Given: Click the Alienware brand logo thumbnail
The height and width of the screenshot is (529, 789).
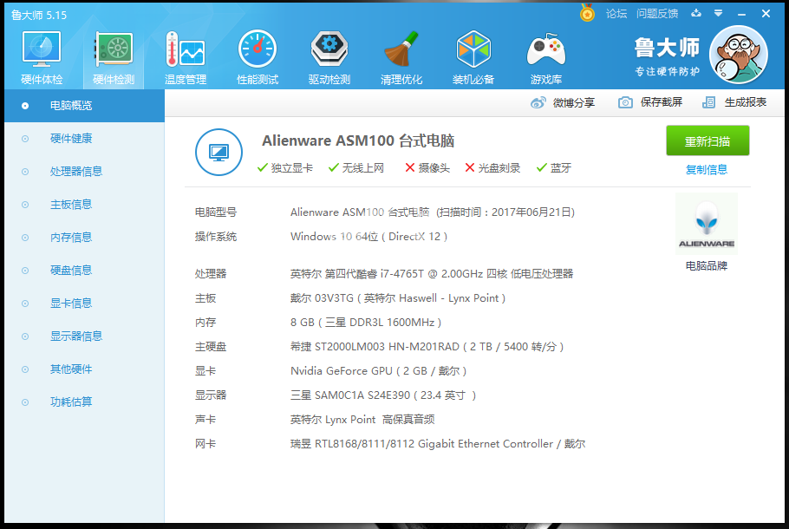Looking at the screenshot, I should 706,224.
